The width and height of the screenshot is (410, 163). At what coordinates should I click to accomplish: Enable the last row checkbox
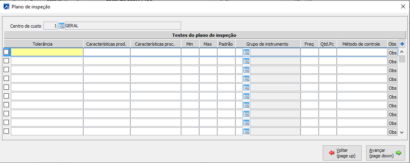(x=6, y=131)
